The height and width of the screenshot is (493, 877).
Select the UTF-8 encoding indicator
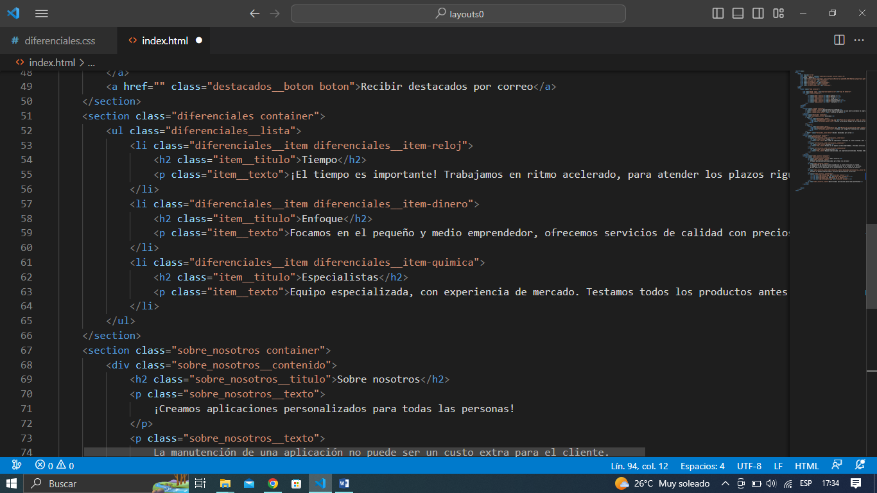pos(749,465)
